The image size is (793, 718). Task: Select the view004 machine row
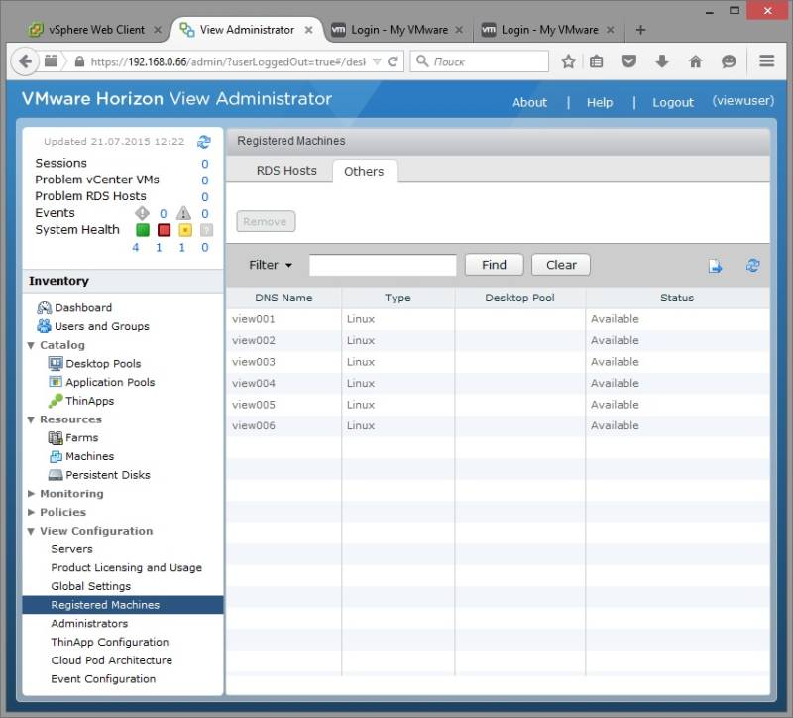[x=498, y=383]
